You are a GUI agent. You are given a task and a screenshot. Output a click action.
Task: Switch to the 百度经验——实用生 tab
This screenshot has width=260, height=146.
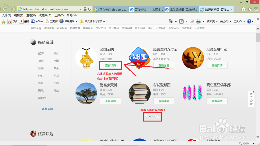coord(146,9)
